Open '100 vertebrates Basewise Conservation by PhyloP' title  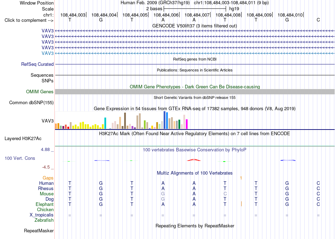(195, 150)
